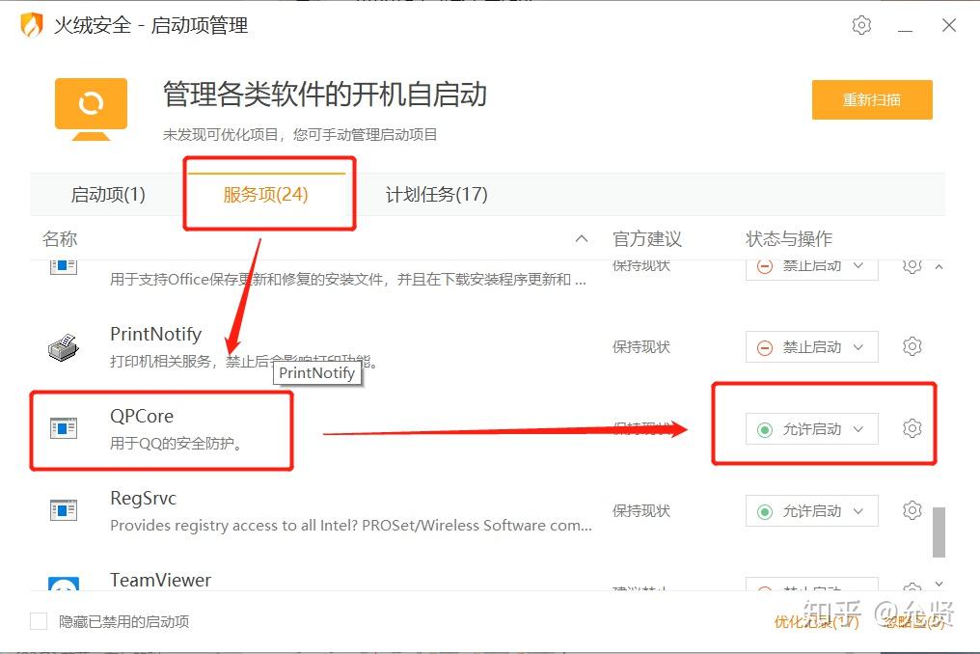Click 保持现状 in the RegSrvc row
The height and width of the screenshot is (654, 980).
point(641,511)
